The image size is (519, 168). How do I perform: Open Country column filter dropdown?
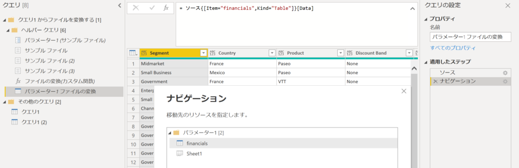pos(272,53)
